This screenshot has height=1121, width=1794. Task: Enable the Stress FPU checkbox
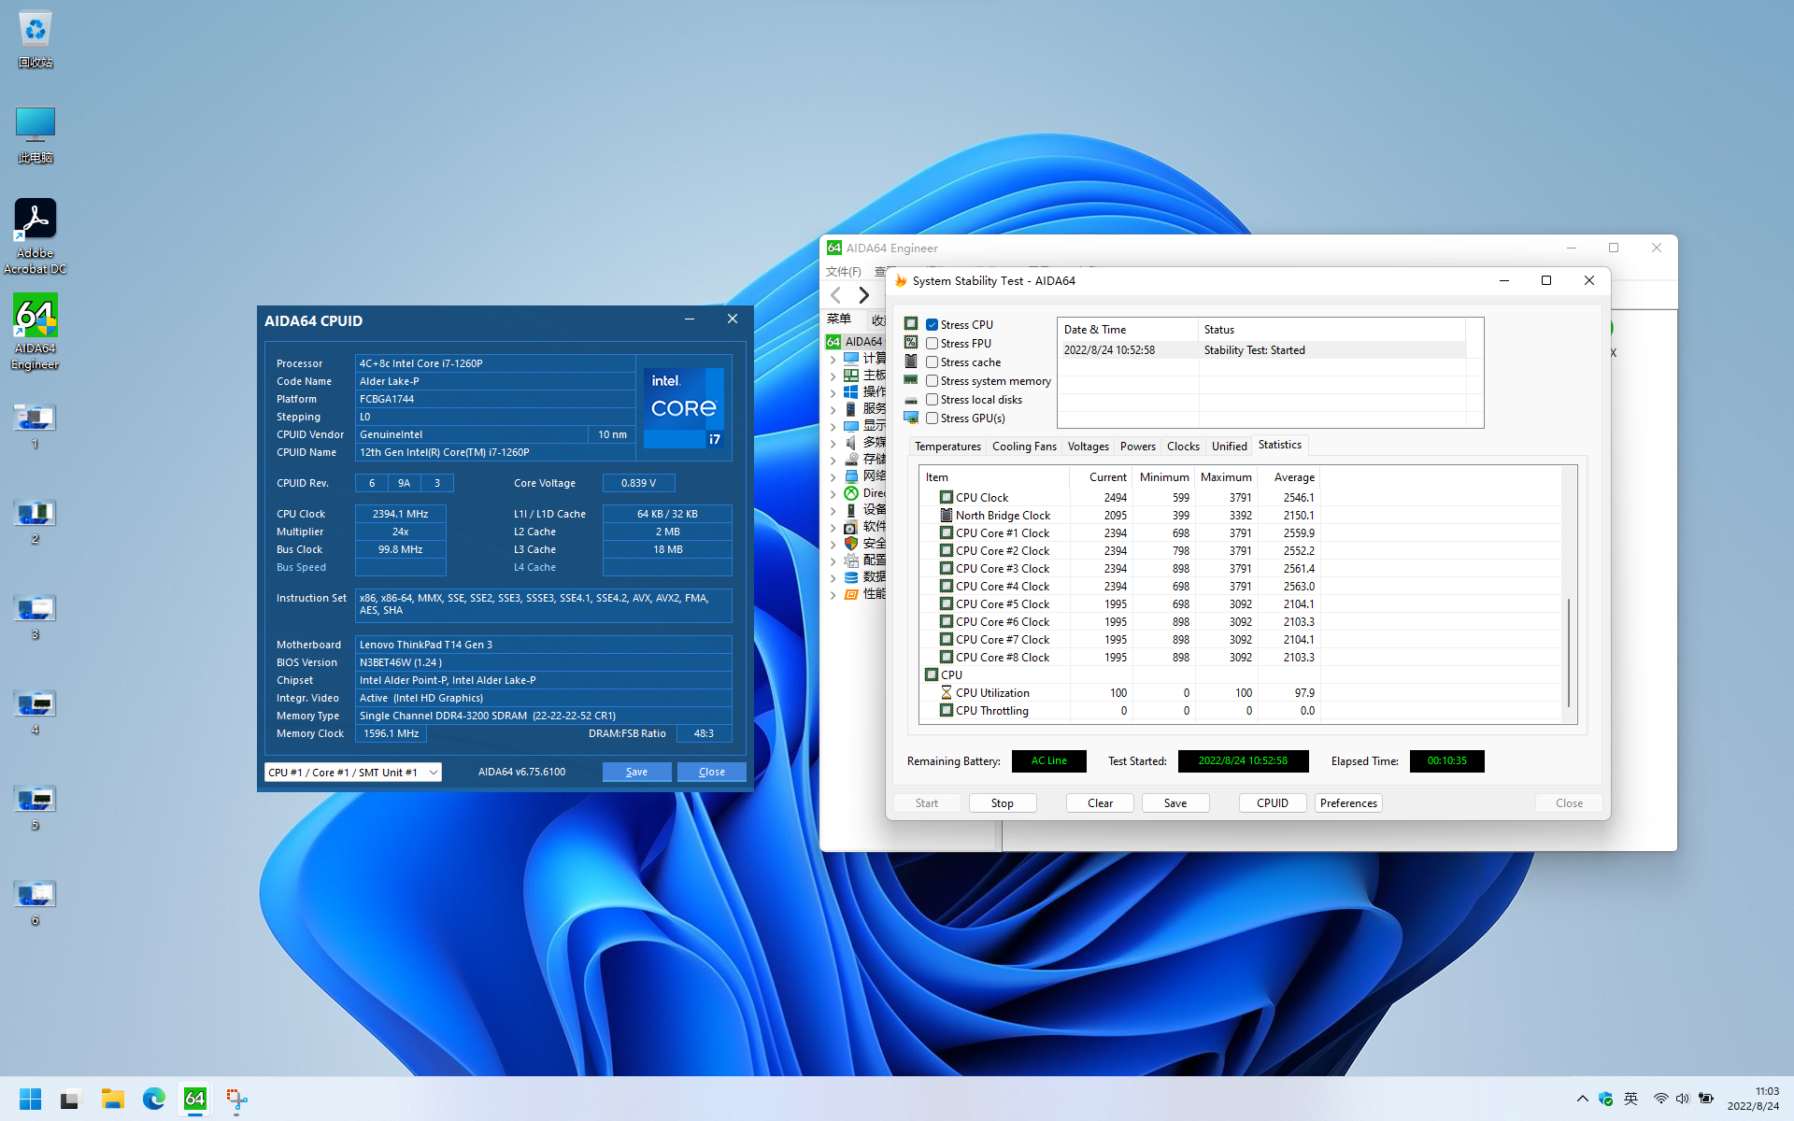click(x=932, y=344)
